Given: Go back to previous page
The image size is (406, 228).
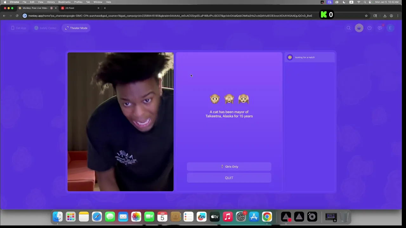Looking at the screenshot, I should [4, 16].
